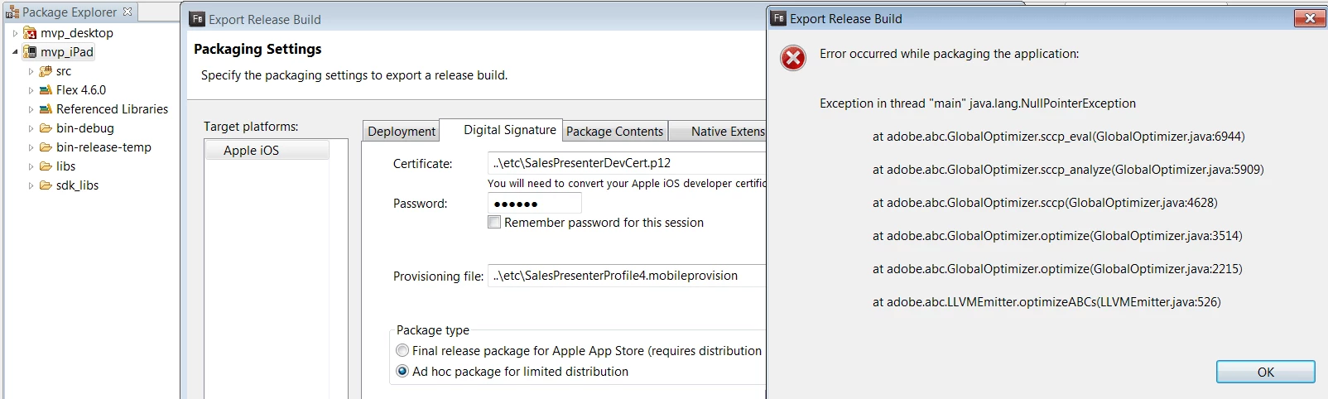Click the Provisioning file field
The image size is (1328, 399).
point(627,276)
